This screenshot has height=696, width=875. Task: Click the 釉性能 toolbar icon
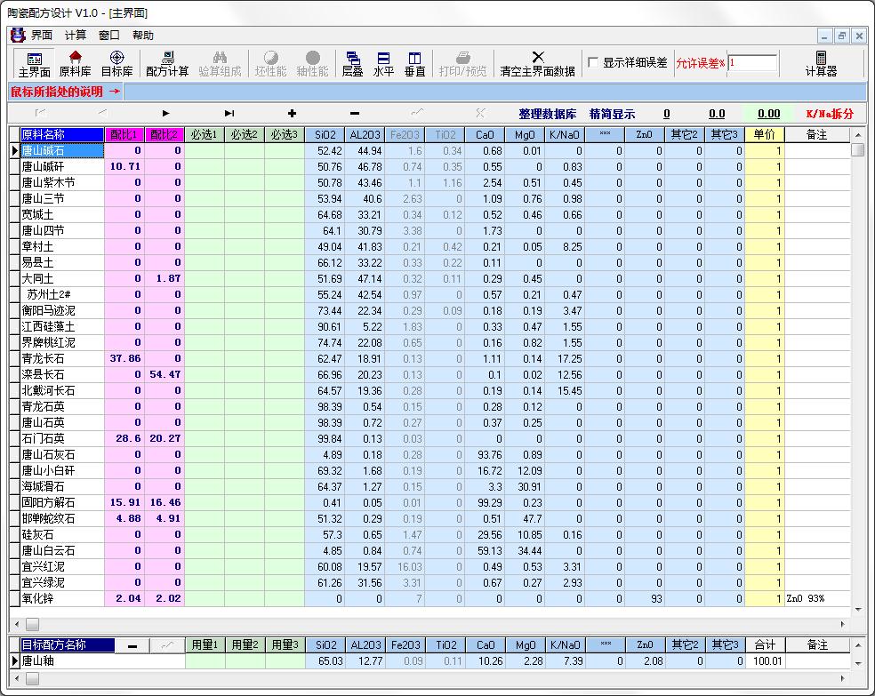(312, 64)
